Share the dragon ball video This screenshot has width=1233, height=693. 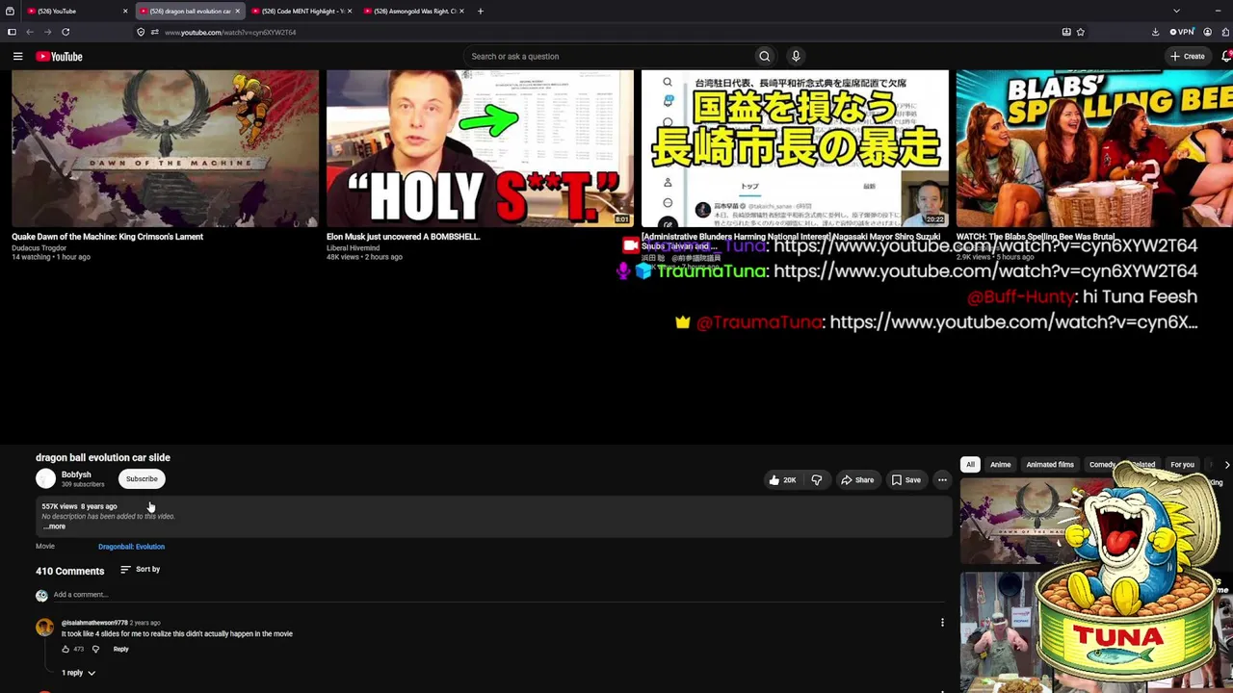857,479
